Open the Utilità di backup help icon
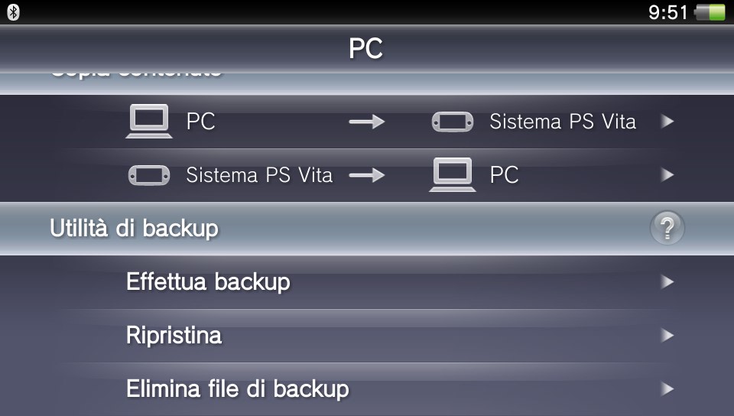The image size is (734, 416). (667, 228)
